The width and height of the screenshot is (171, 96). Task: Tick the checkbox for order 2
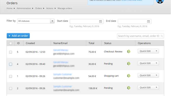(x=11, y=88)
